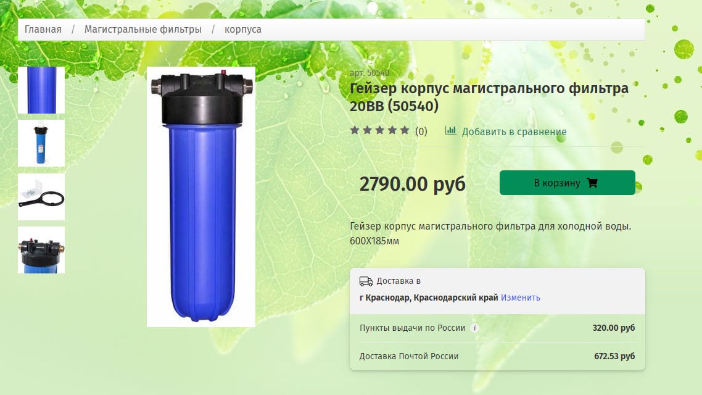Rate the product with the first star
This screenshot has width=702, height=395.
pyautogui.click(x=355, y=130)
